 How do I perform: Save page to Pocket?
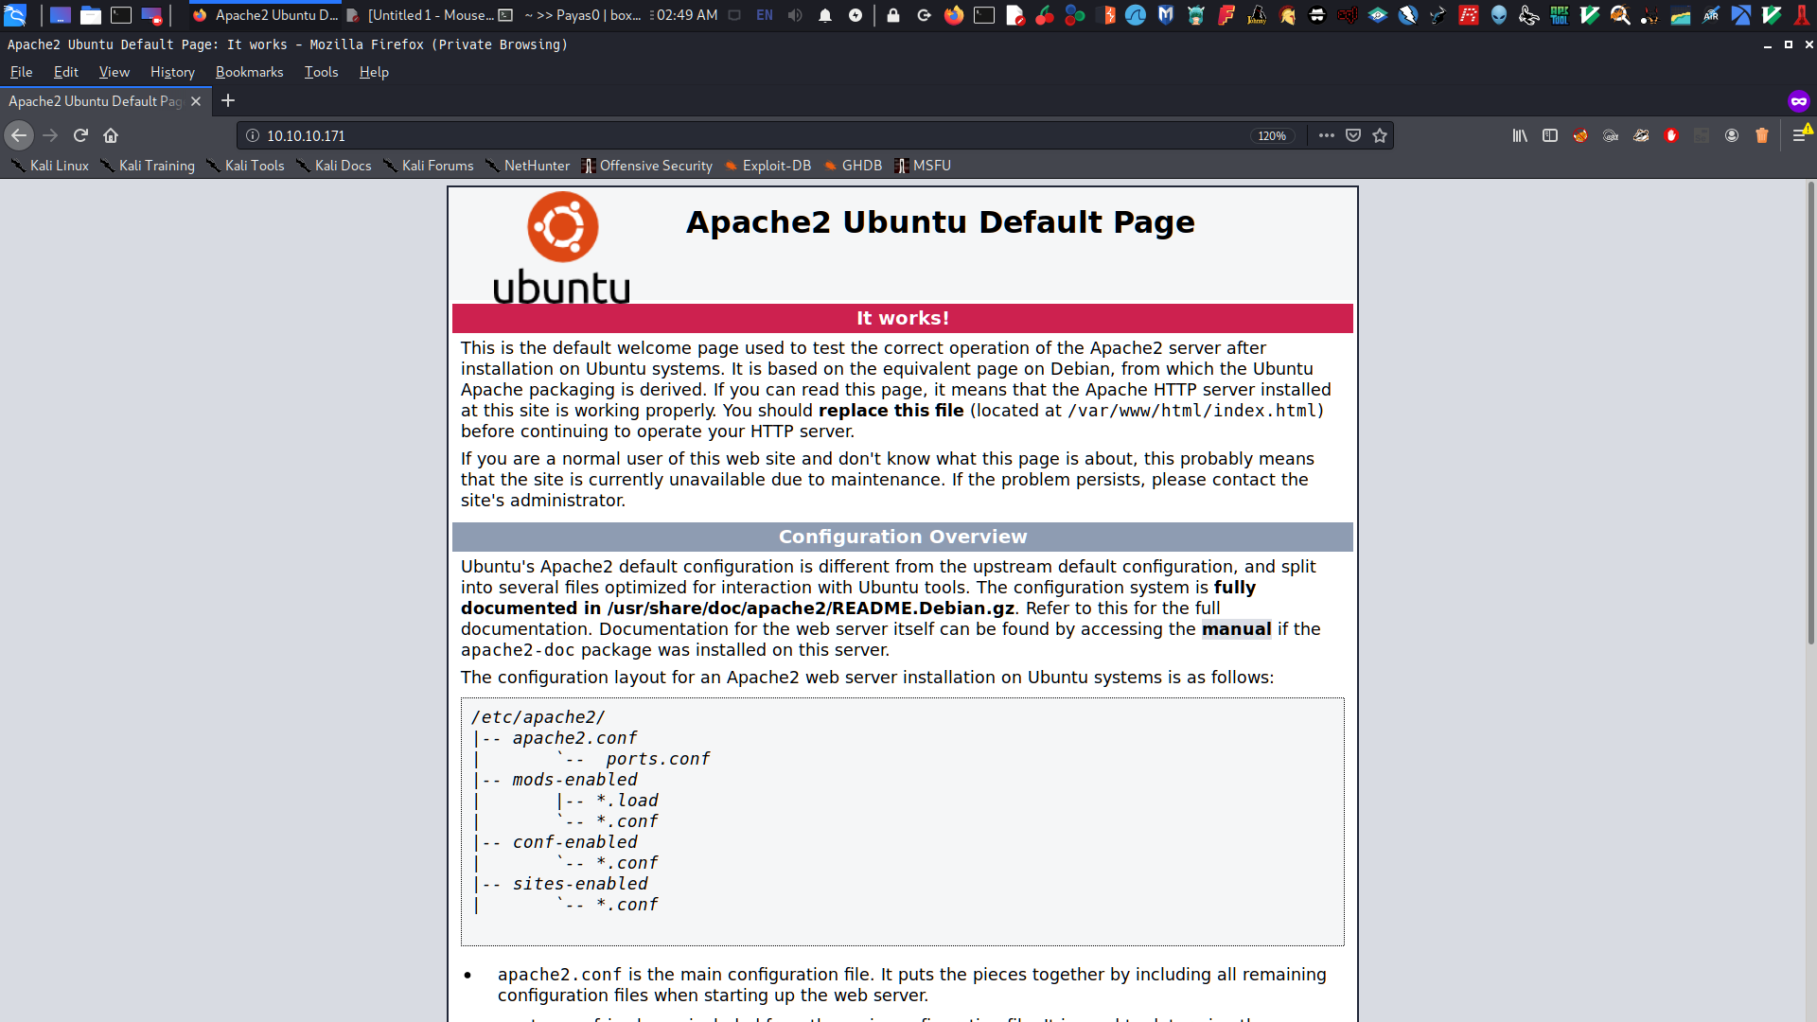tap(1353, 135)
